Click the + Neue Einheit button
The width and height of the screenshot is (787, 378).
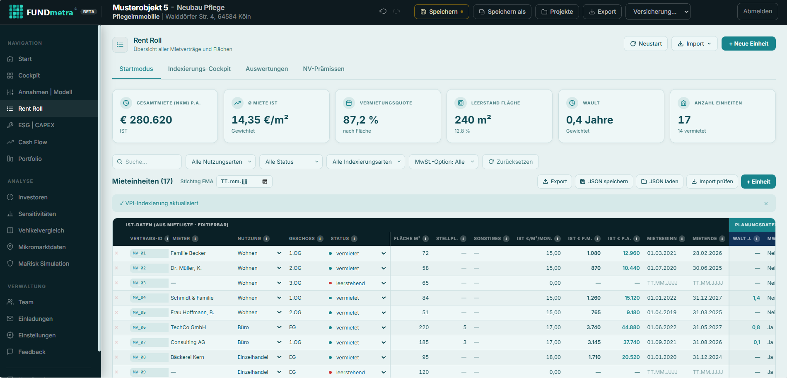[x=748, y=44]
